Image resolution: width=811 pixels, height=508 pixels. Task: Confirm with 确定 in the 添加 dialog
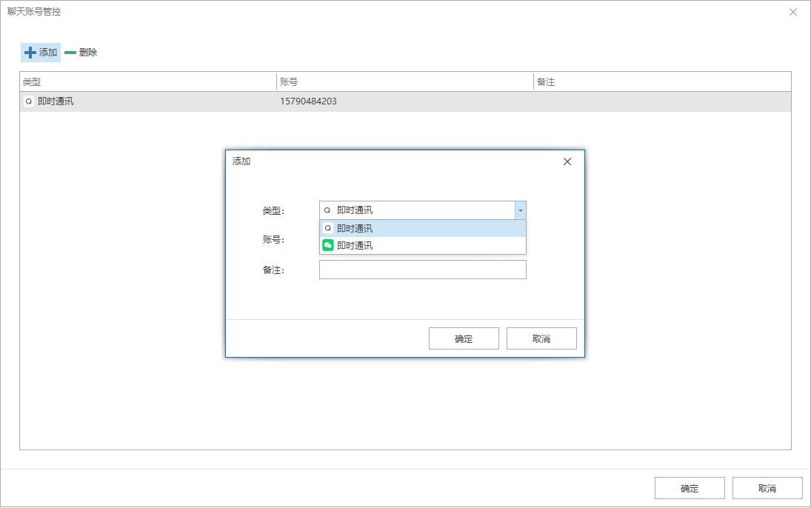(464, 338)
